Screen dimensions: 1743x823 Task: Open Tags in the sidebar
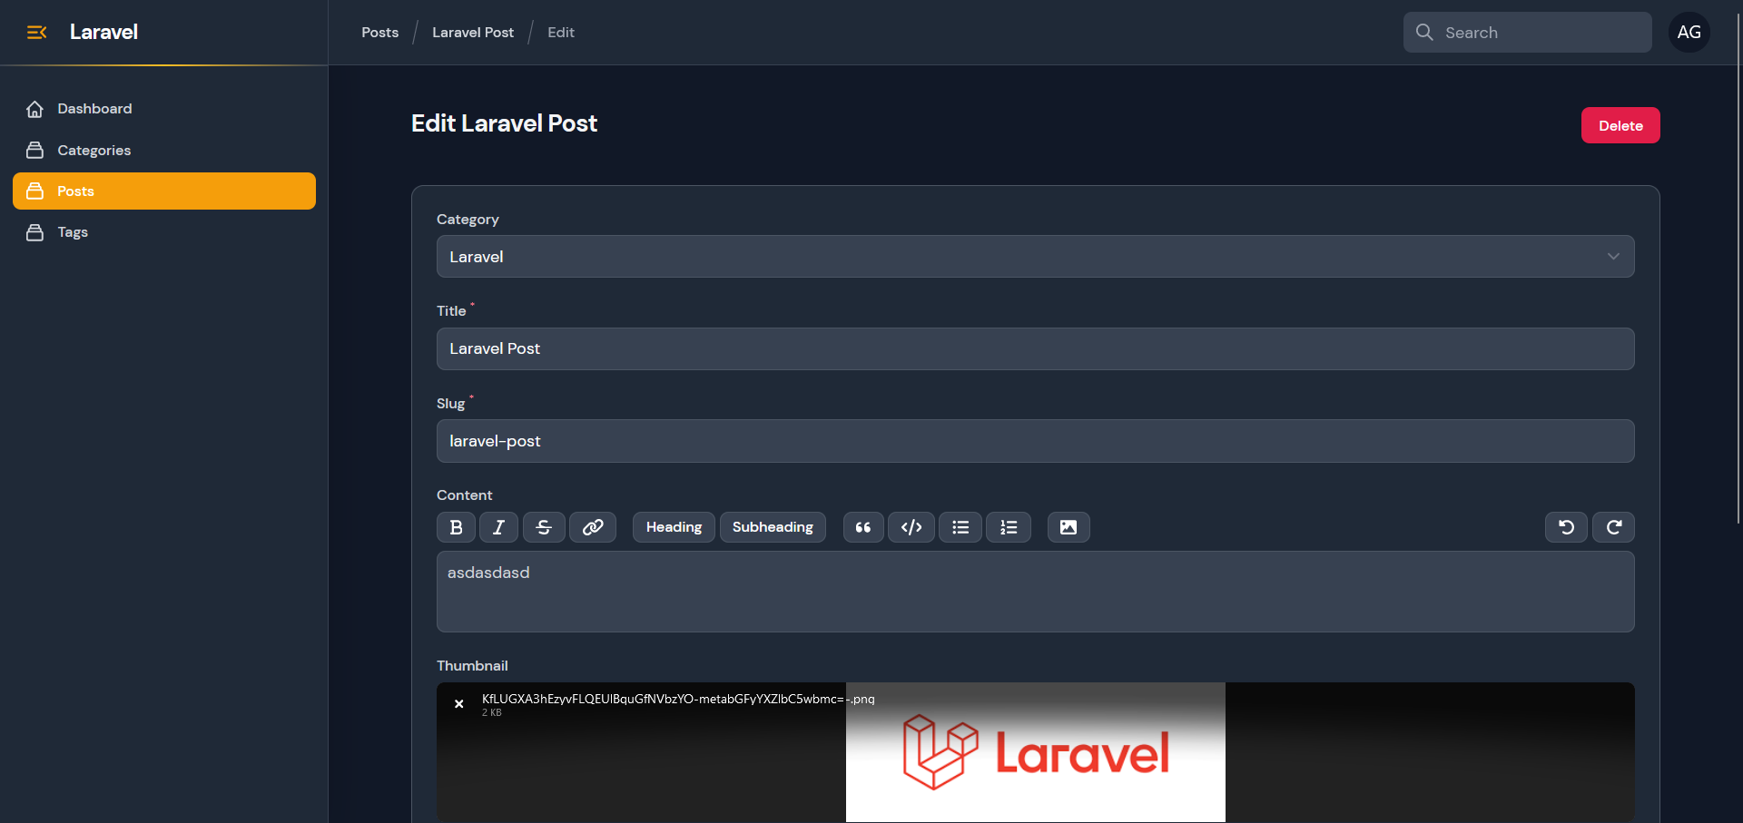coord(164,232)
